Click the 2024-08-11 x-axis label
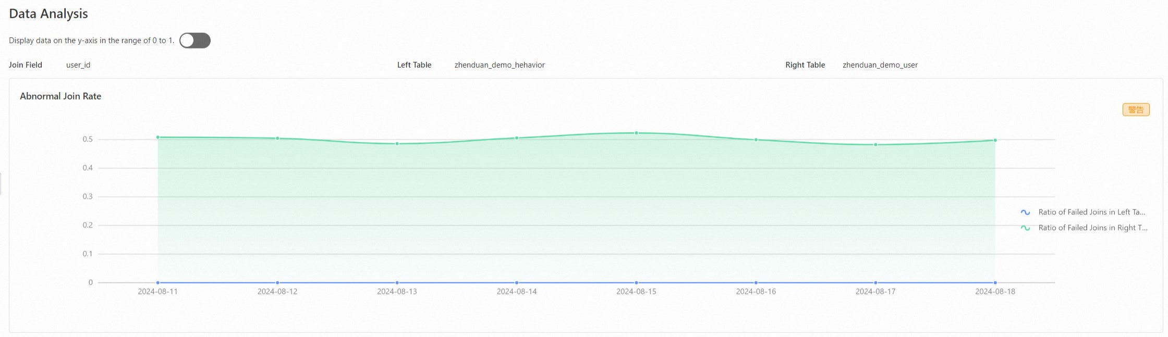The height and width of the screenshot is (337, 1168). tap(158, 292)
